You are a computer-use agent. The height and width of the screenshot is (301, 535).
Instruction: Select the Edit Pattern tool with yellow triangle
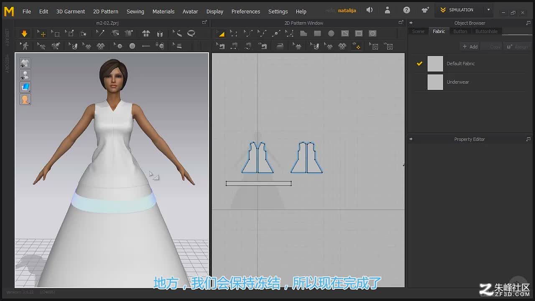pyautogui.click(x=221, y=33)
